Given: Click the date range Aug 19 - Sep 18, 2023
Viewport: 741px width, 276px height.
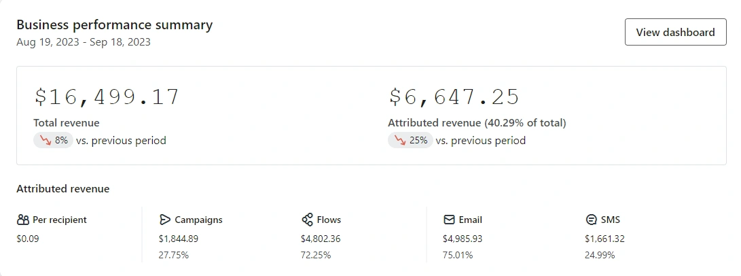Looking at the screenshot, I should pyautogui.click(x=84, y=42).
